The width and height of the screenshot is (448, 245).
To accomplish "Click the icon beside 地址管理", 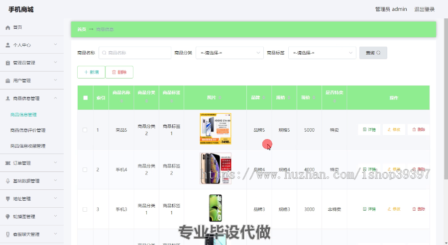I will click(7, 199).
